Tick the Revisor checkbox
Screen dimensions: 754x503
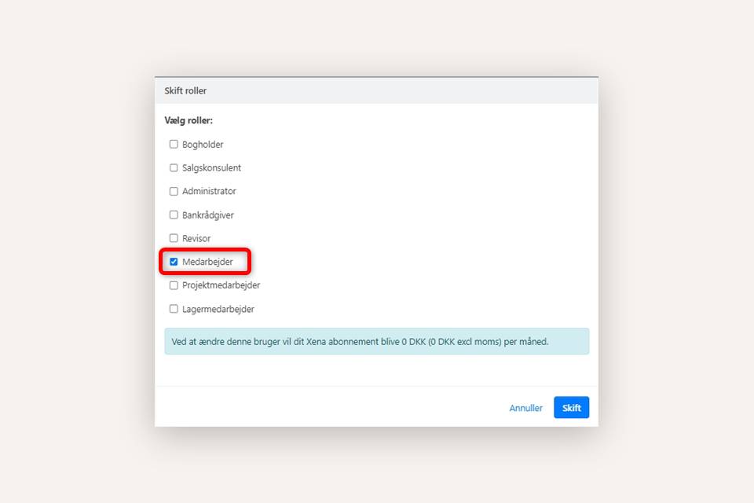point(174,238)
